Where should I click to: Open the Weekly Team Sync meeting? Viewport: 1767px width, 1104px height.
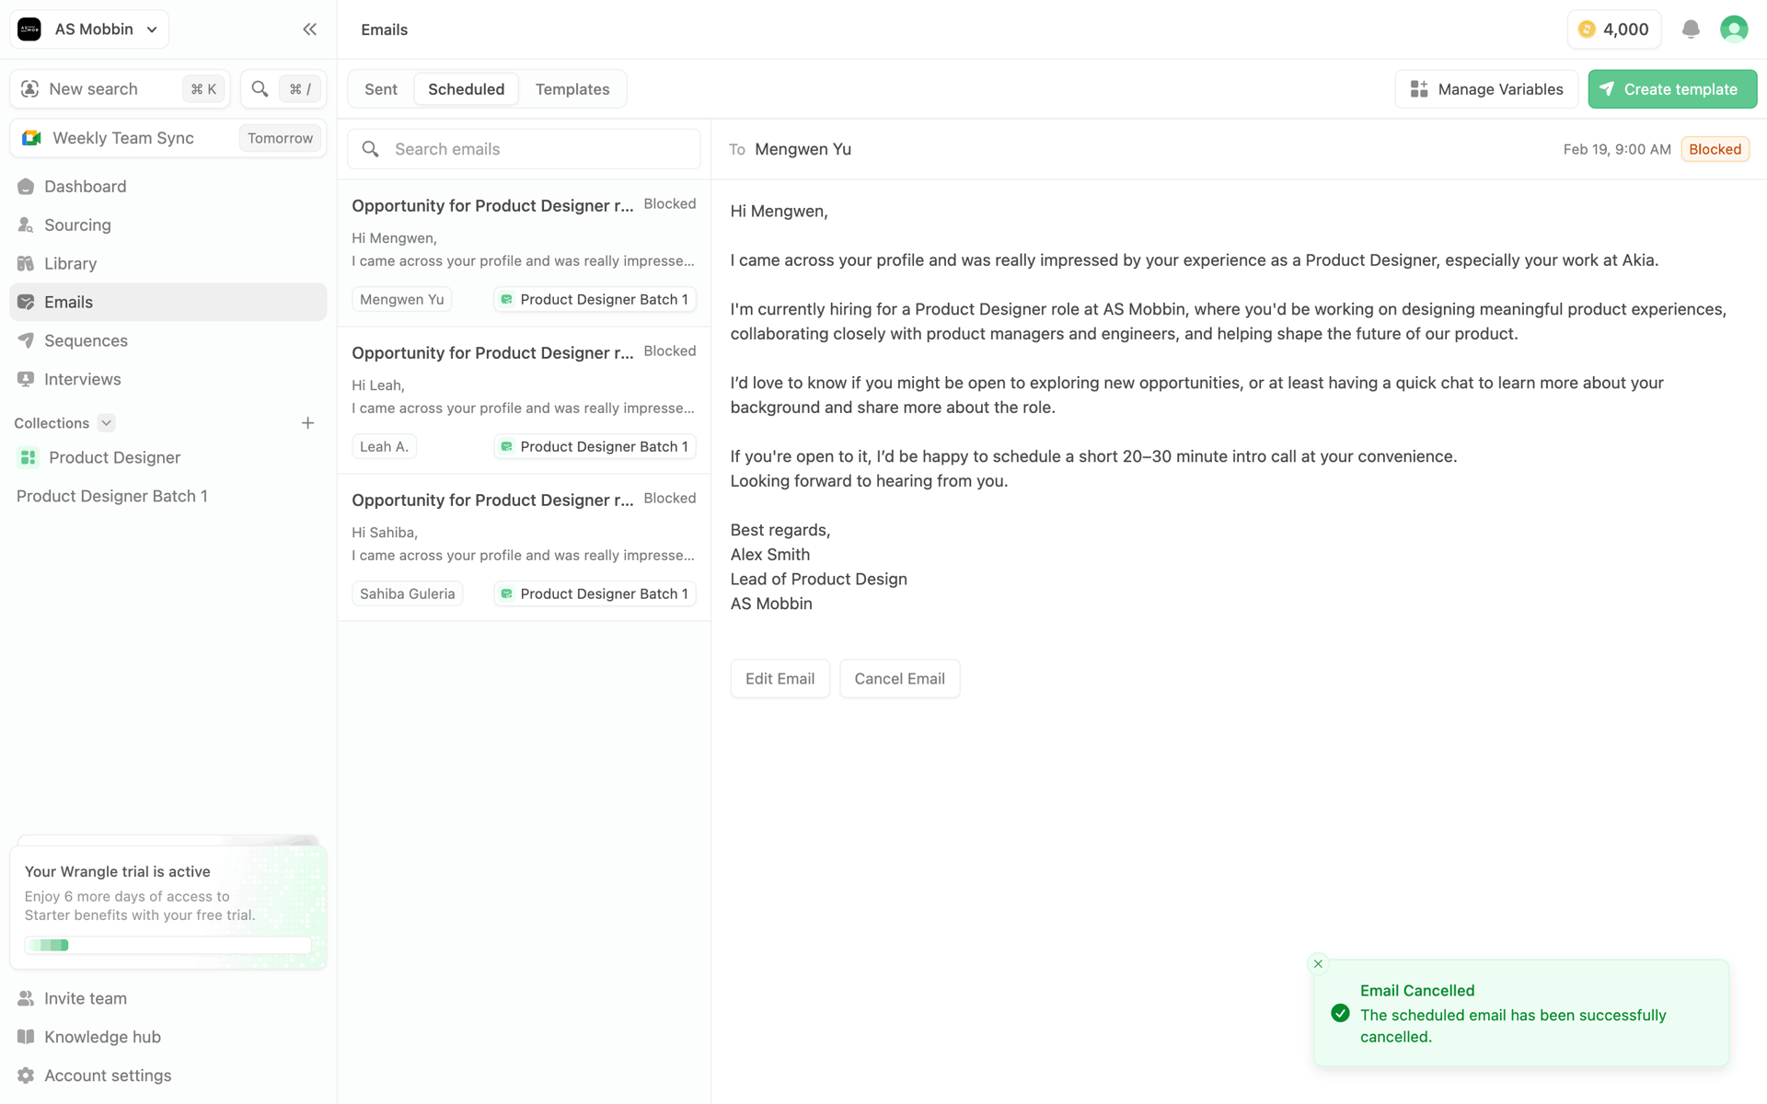[168, 138]
